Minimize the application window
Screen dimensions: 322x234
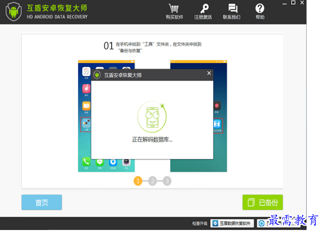pos(284,3)
